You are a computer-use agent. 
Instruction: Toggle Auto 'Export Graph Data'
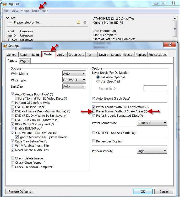[x=94, y=98]
